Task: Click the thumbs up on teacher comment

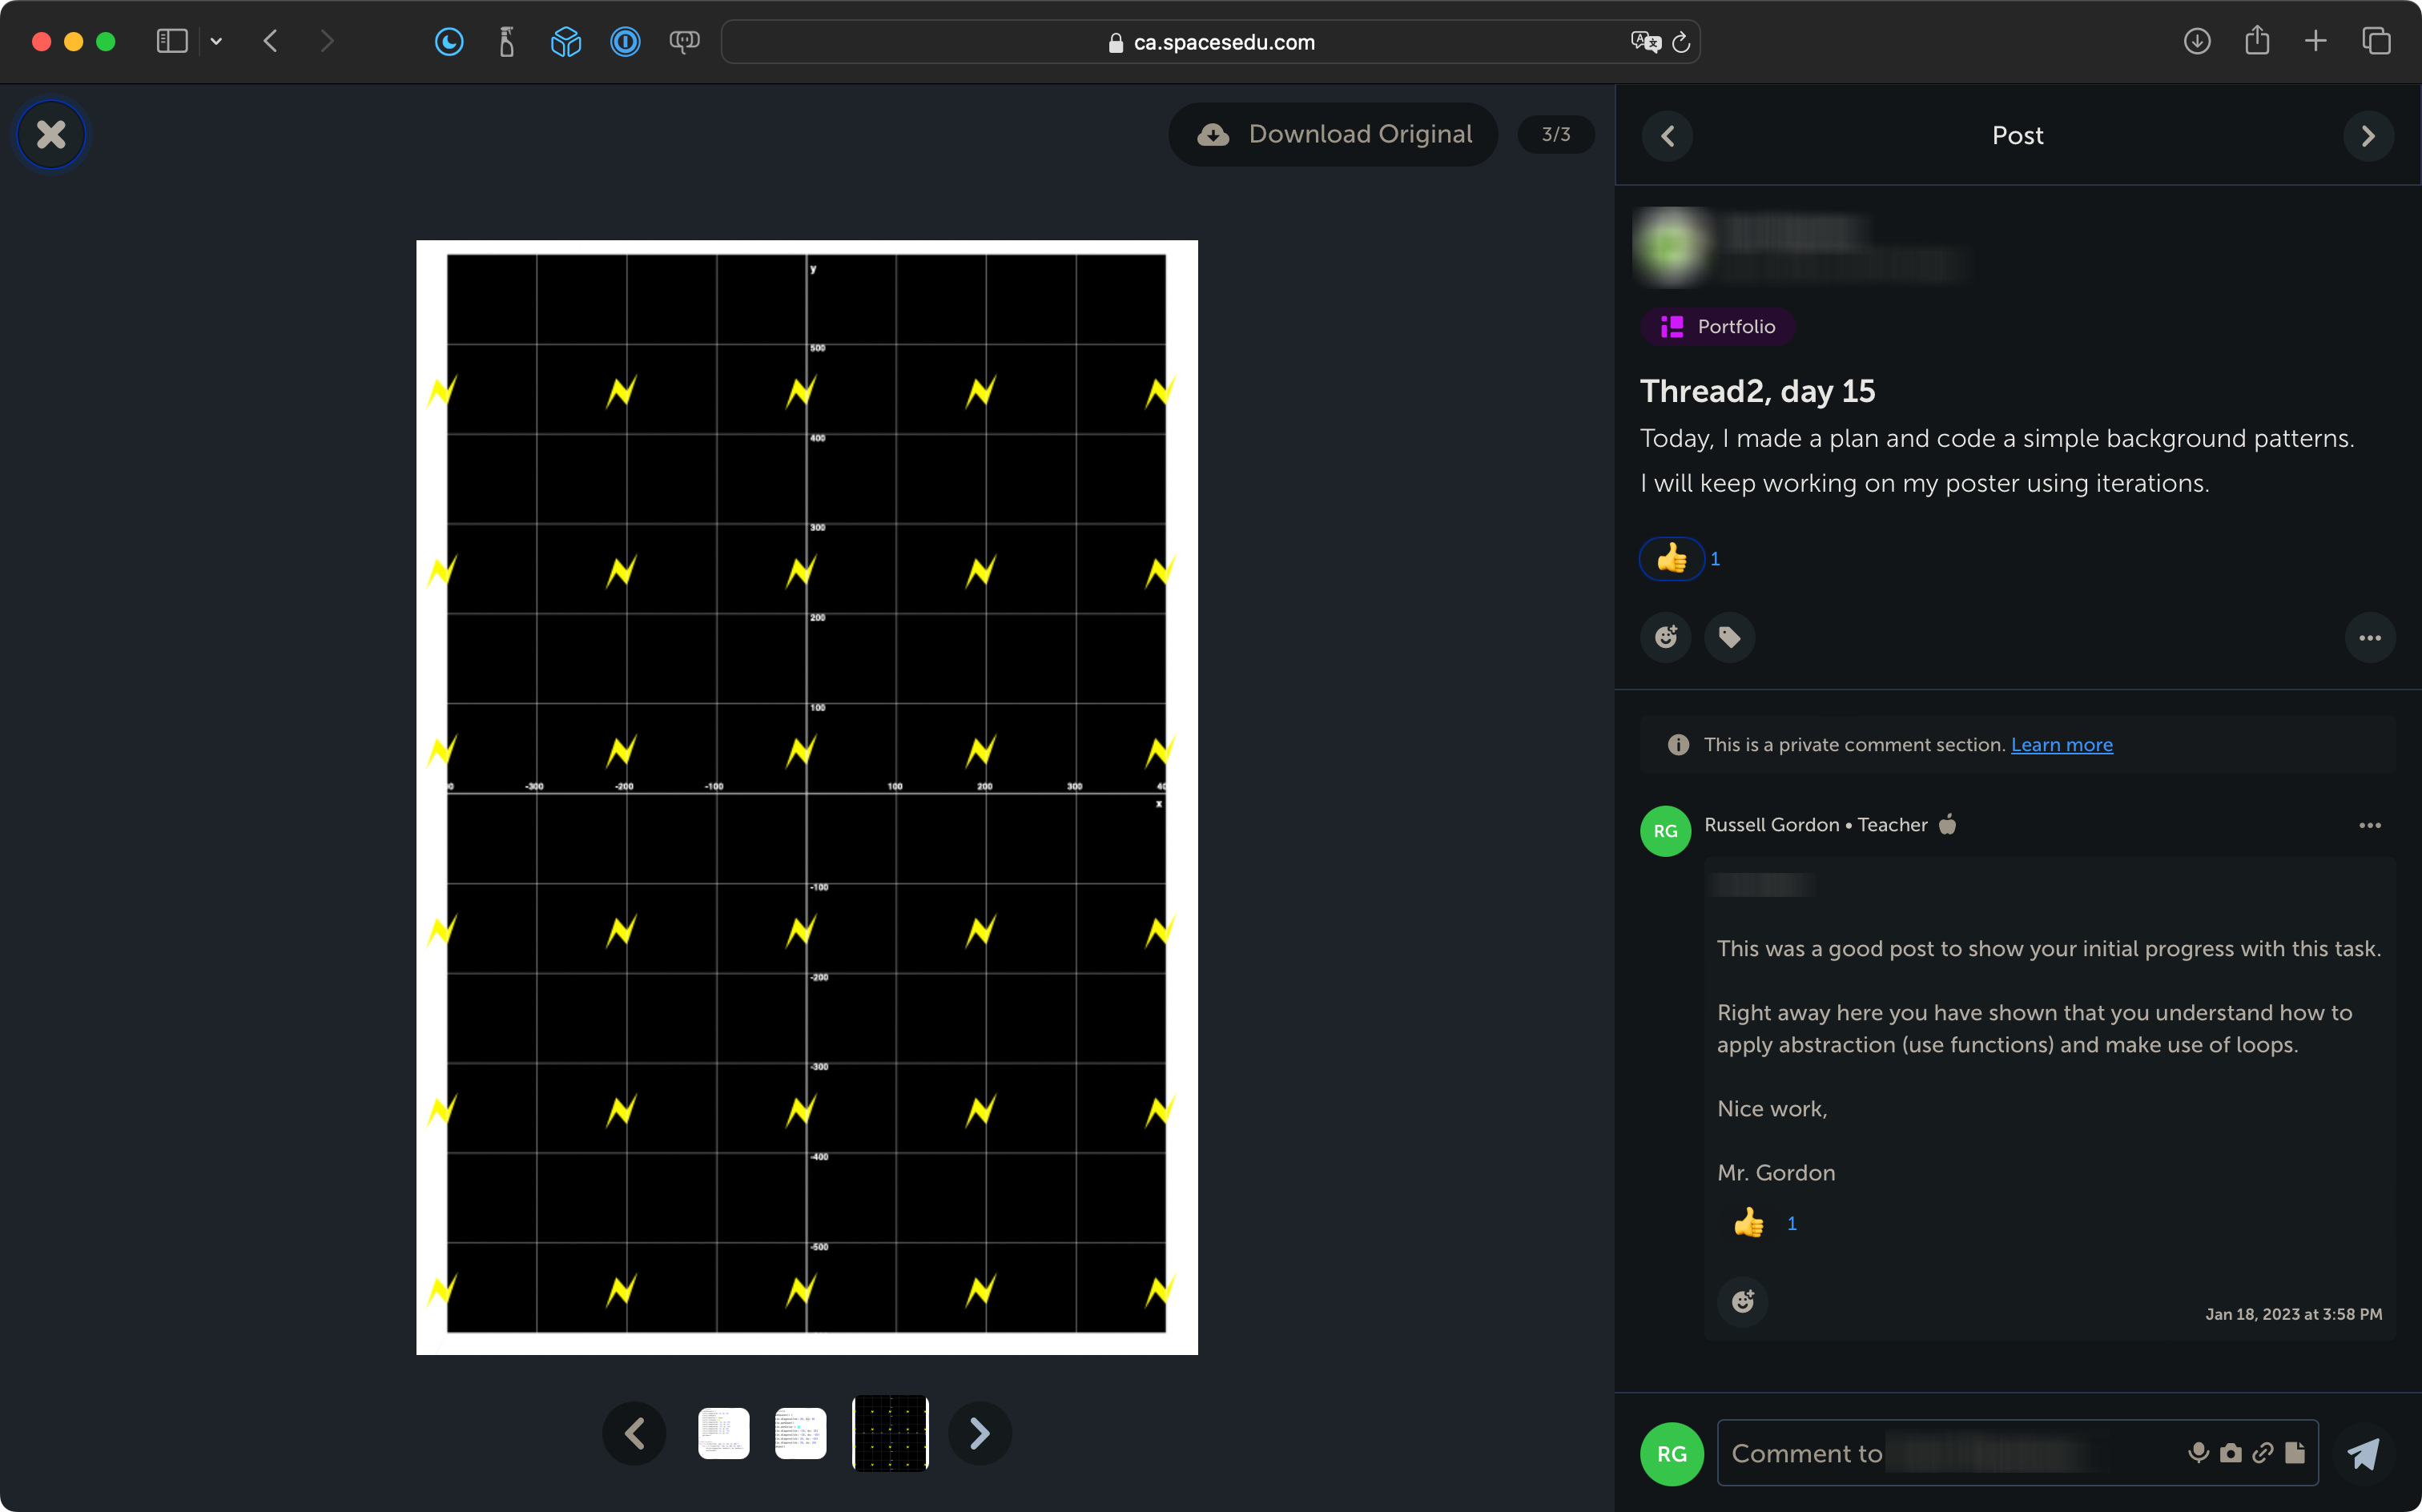Action: (x=1746, y=1223)
